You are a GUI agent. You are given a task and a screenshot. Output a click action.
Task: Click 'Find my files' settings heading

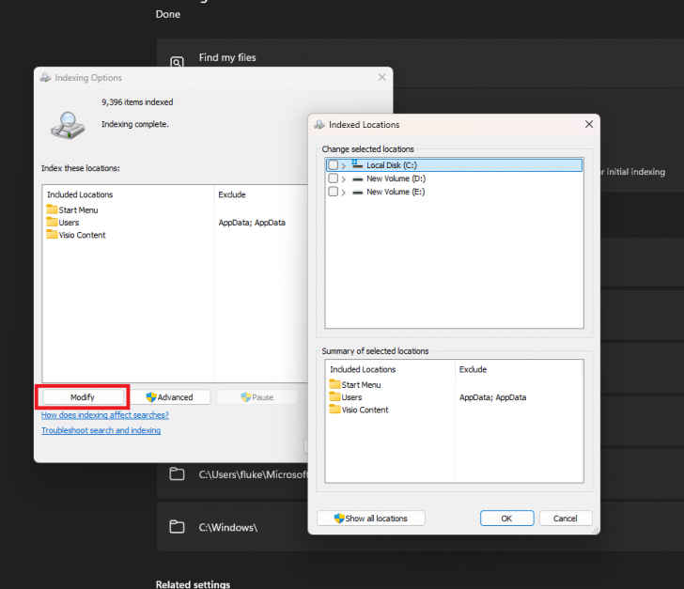pos(227,57)
